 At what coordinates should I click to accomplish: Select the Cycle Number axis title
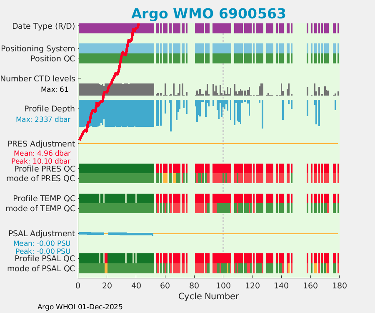click(208, 297)
